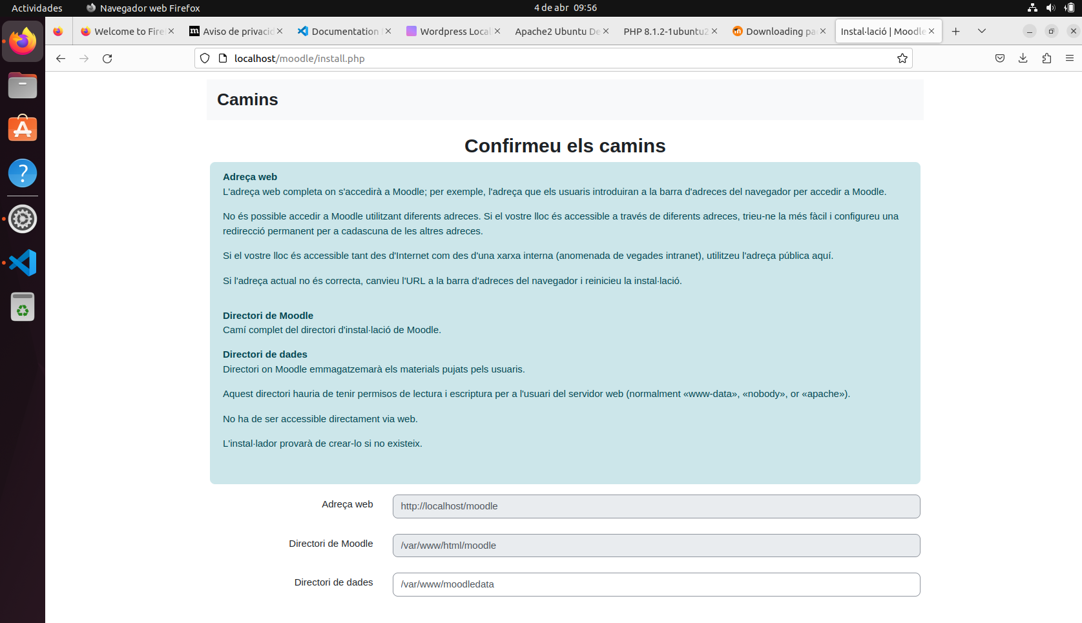Click the volume icon in the top bar

click(1050, 8)
